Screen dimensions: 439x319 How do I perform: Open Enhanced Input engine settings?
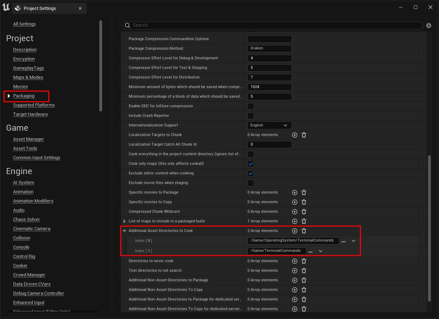pyautogui.click(x=29, y=303)
